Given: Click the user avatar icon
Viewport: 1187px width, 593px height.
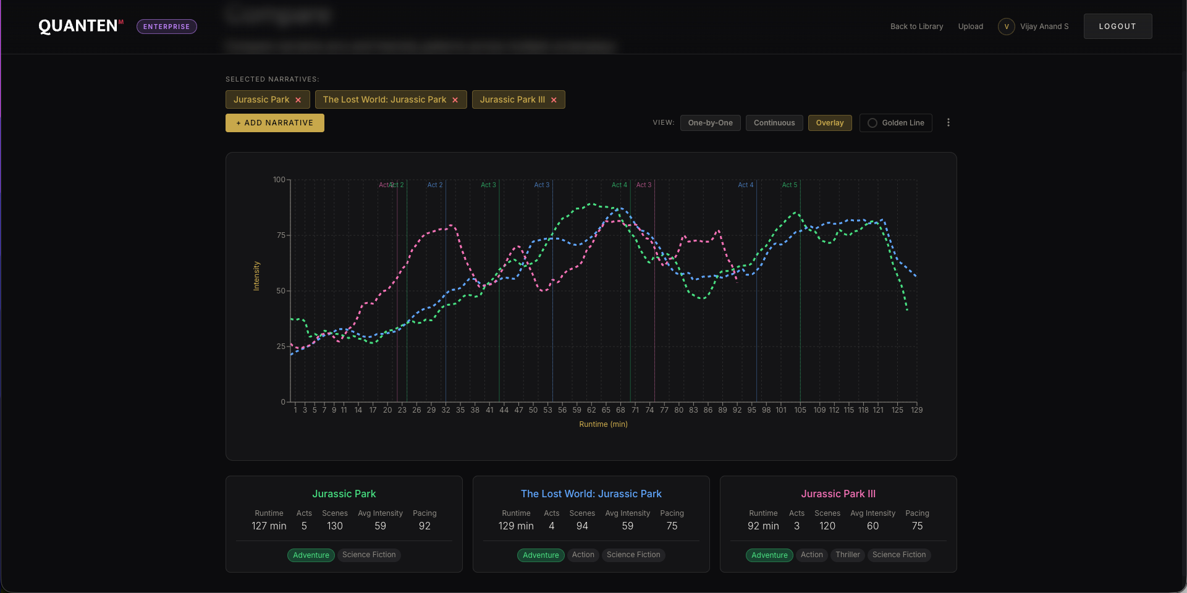Looking at the screenshot, I should (1006, 27).
